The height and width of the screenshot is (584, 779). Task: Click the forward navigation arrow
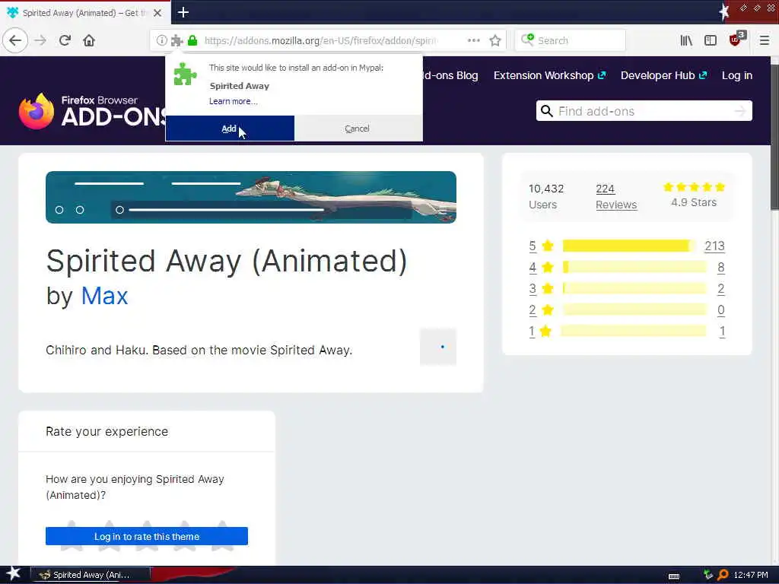click(x=41, y=40)
